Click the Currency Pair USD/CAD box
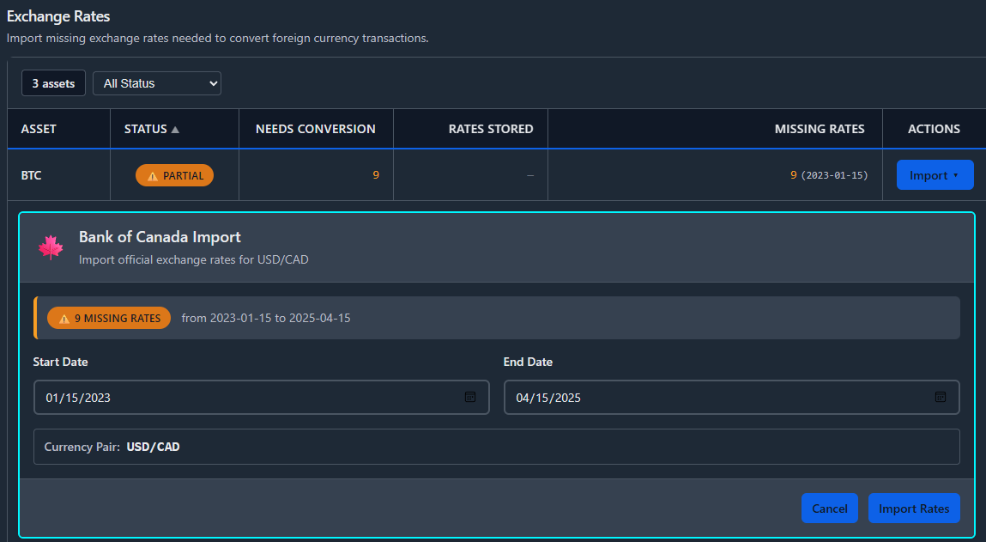This screenshot has width=986, height=542. pos(496,447)
